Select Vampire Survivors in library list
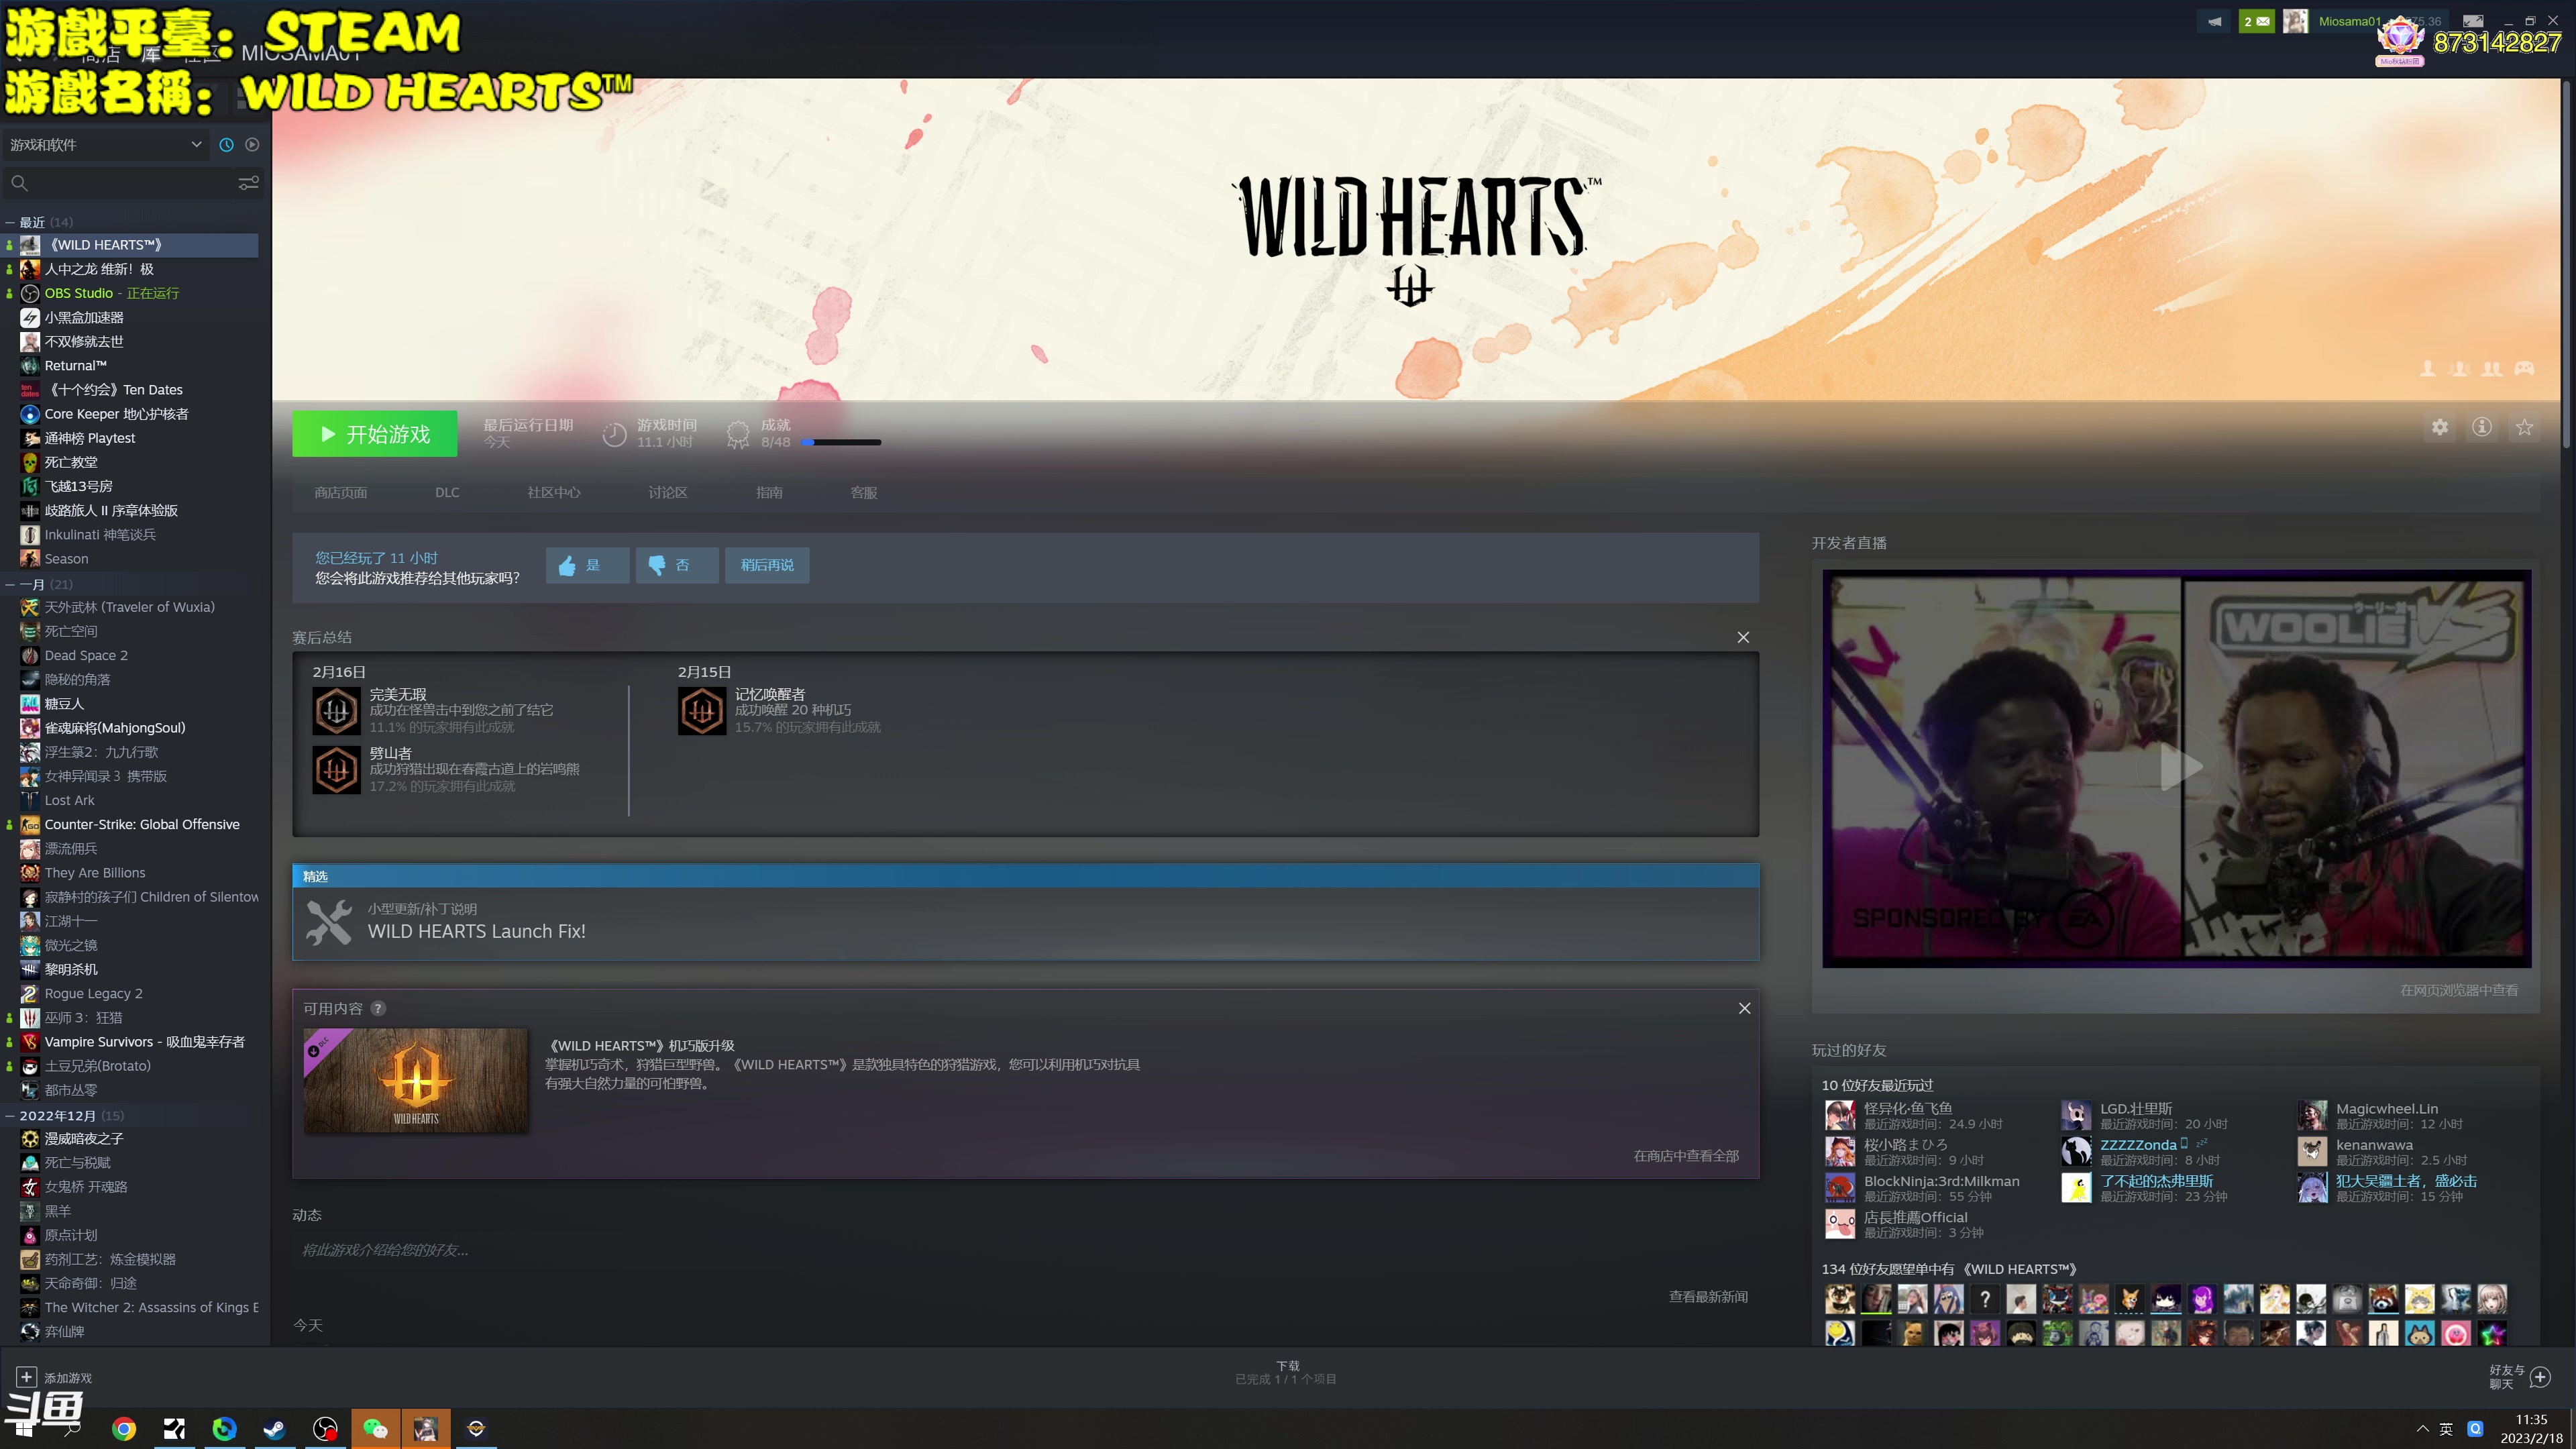Screen dimensions: 2576x1449 (x=130, y=1042)
